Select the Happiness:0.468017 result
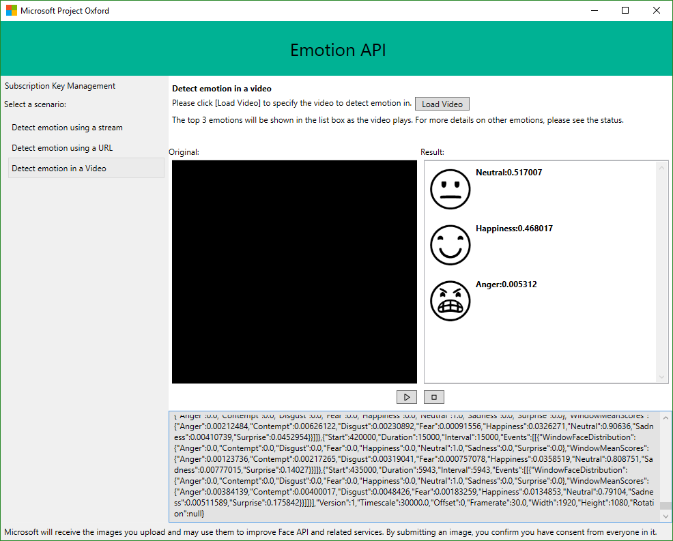The height and width of the screenshot is (541, 673). [x=514, y=229]
